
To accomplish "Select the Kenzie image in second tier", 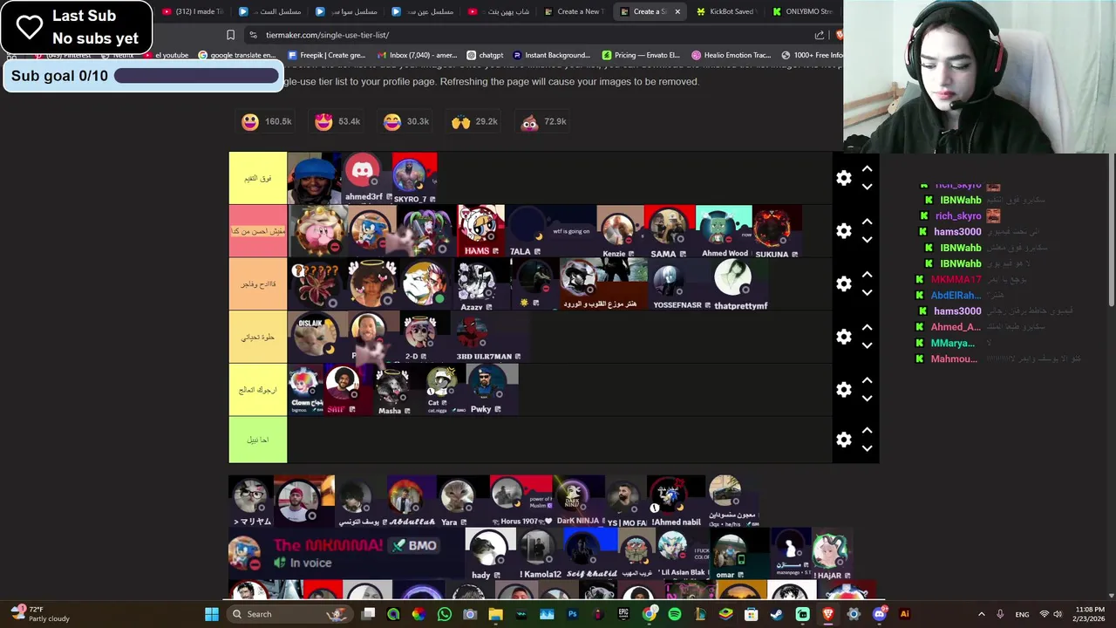I will click(x=619, y=231).
